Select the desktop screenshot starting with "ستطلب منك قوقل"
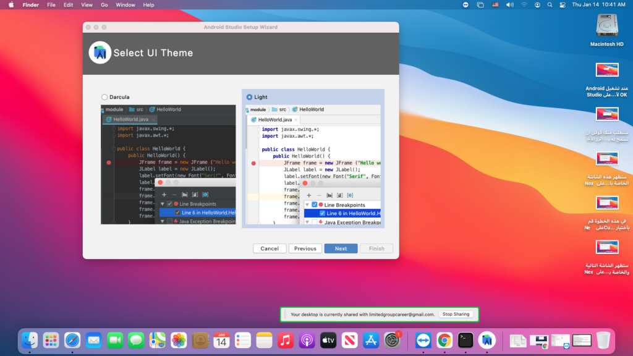 [x=607, y=124]
